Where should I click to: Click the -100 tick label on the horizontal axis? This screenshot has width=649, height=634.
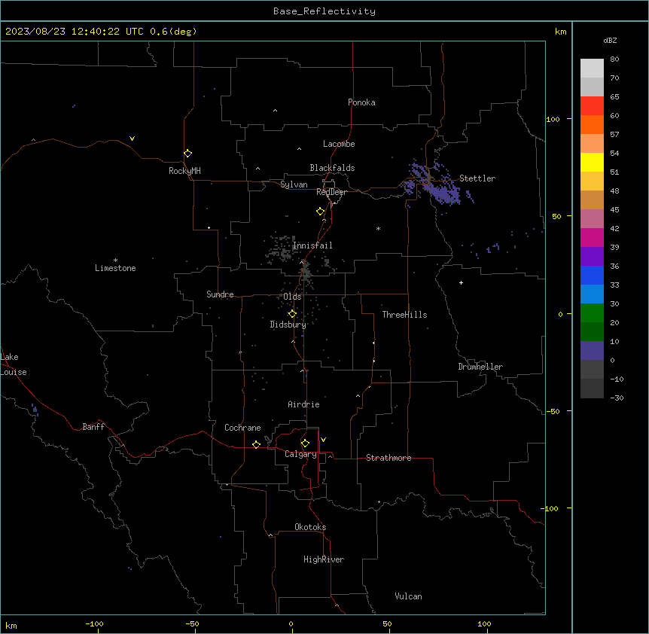pyautogui.click(x=94, y=623)
